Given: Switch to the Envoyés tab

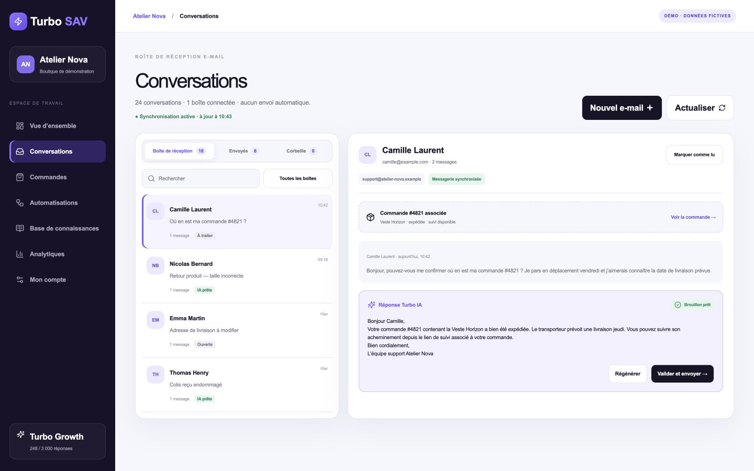Looking at the screenshot, I should 243,151.
